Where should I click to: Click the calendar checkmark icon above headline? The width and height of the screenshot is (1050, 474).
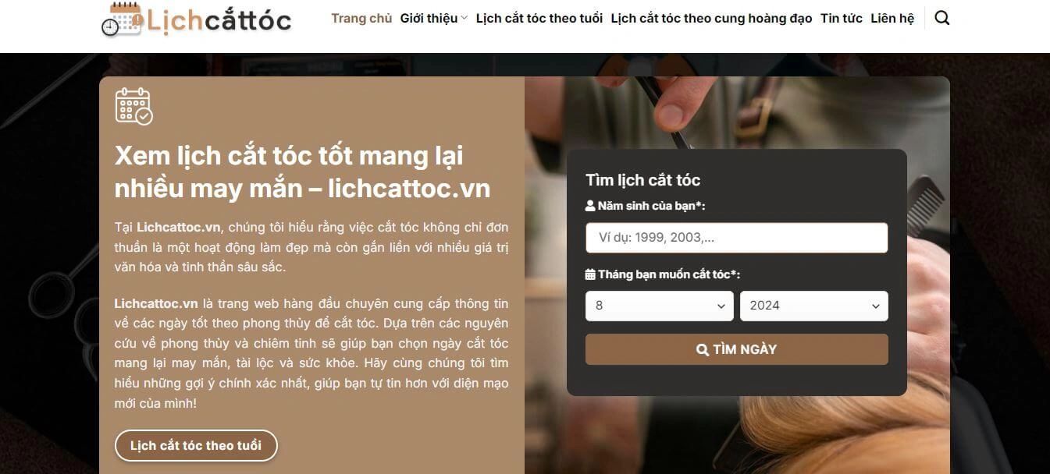(133, 106)
